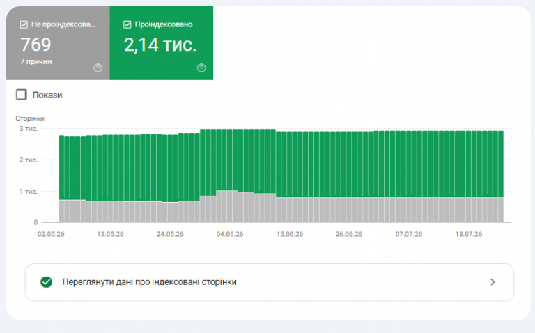Click the Сторінки axis title
The image size is (535, 333).
30,118
